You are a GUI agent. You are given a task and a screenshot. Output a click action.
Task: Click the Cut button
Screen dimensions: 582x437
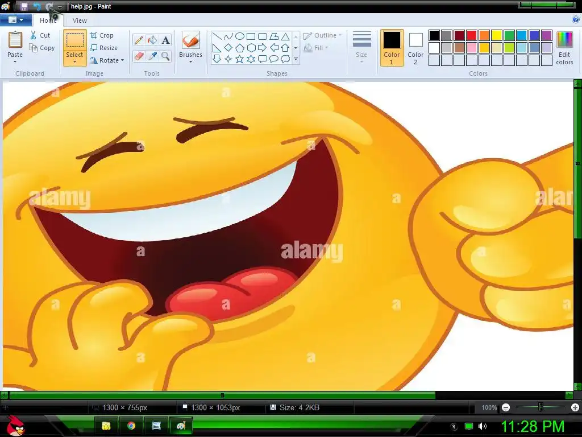40,35
